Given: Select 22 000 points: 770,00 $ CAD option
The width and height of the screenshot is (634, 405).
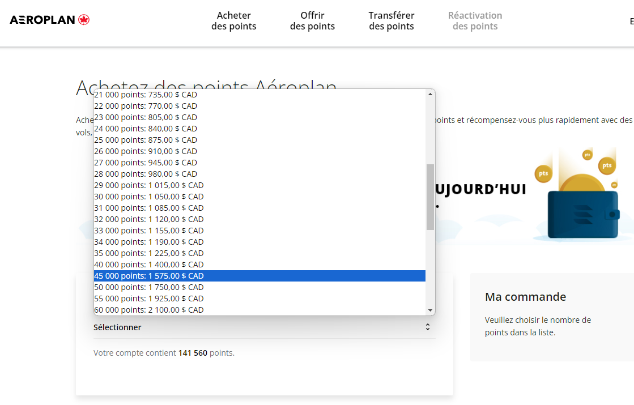Looking at the screenshot, I should (x=259, y=106).
